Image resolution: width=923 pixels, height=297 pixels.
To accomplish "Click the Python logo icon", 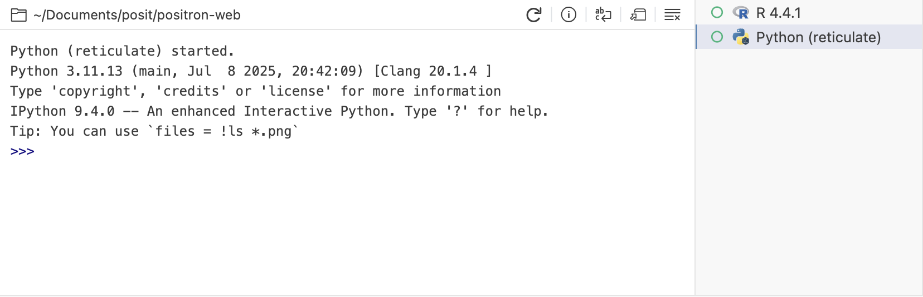I will pyautogui.click(x=741, y=37).
